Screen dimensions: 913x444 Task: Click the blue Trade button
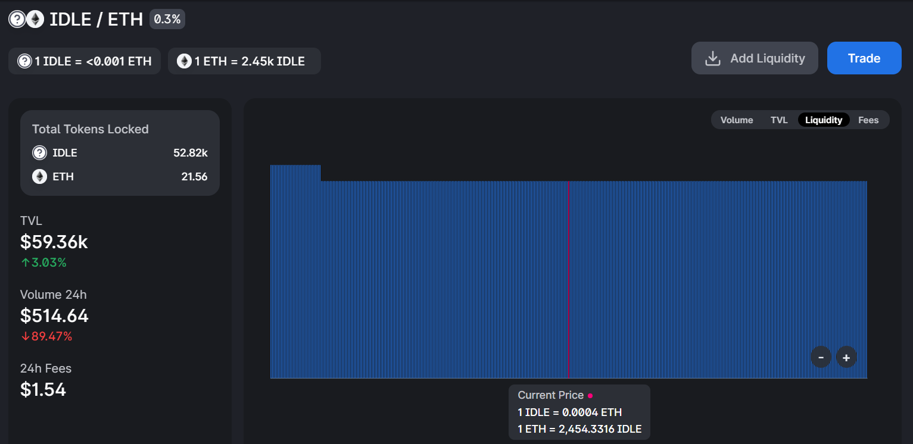pyautogui.click(x=864, y=58)
